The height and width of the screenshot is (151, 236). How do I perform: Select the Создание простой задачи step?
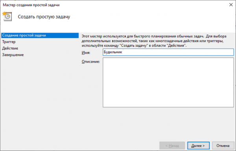click(40, 35)
